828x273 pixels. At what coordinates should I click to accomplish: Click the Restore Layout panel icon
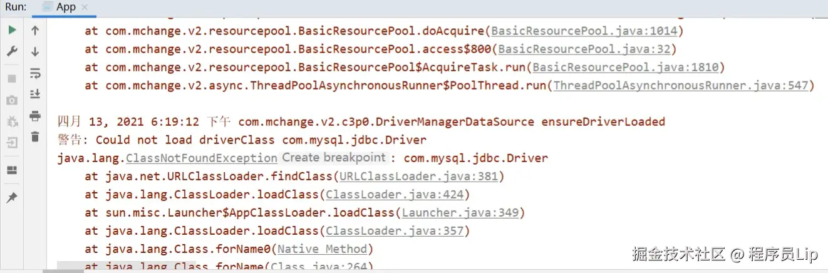12,170
